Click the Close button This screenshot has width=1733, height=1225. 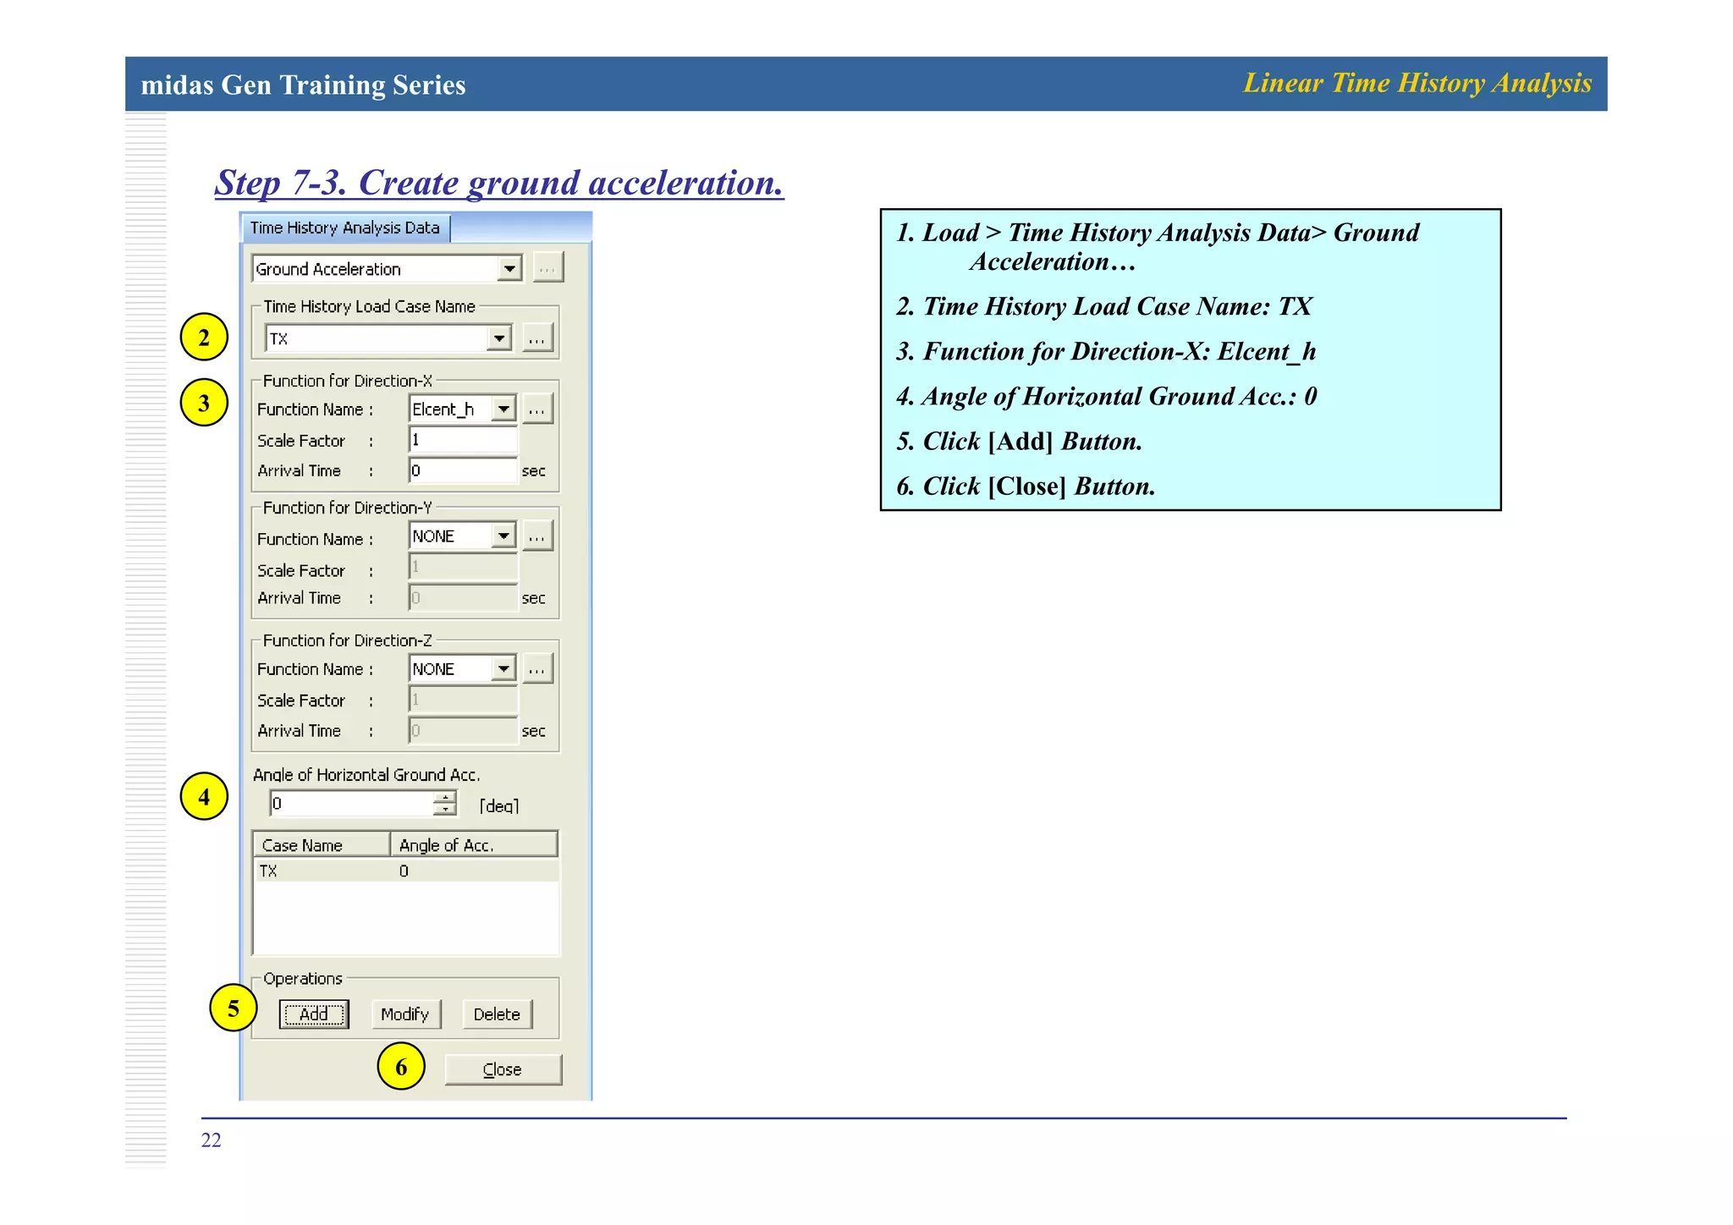point(503,1069)
